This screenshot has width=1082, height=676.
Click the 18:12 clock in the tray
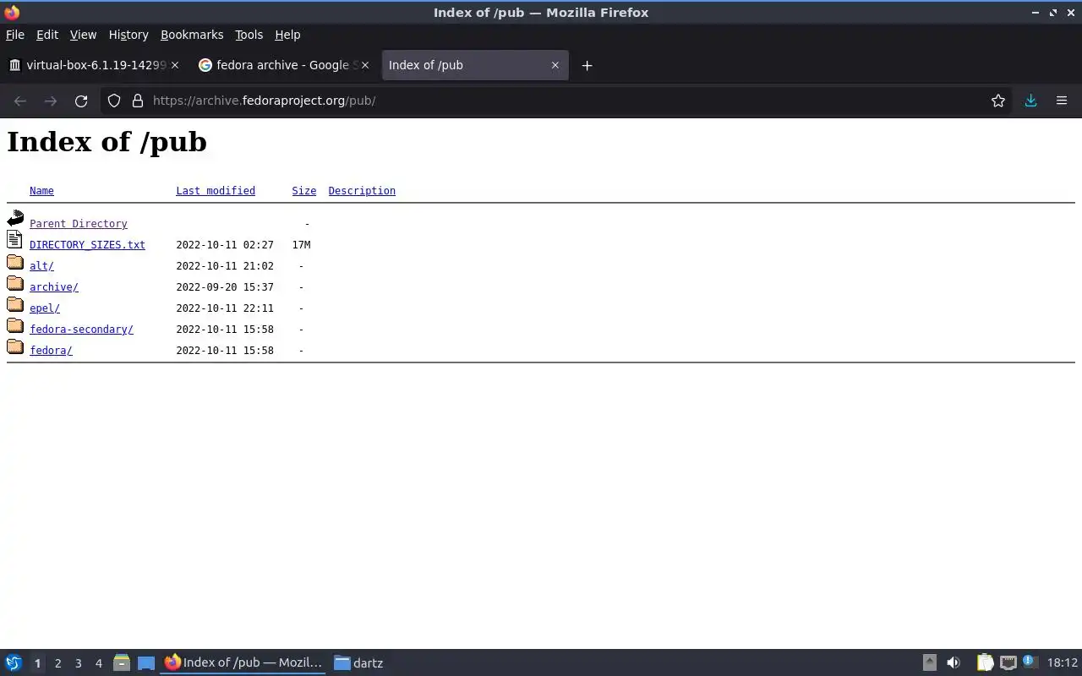[x=1063, y=663]
